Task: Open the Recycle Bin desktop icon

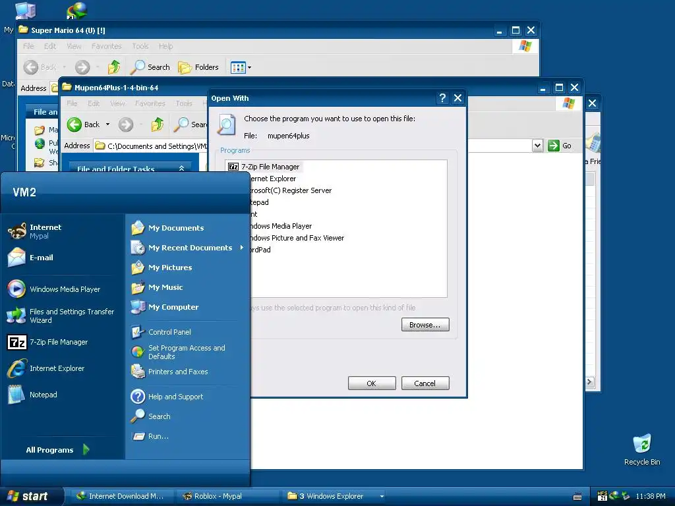Action: [x=642, y=449]
